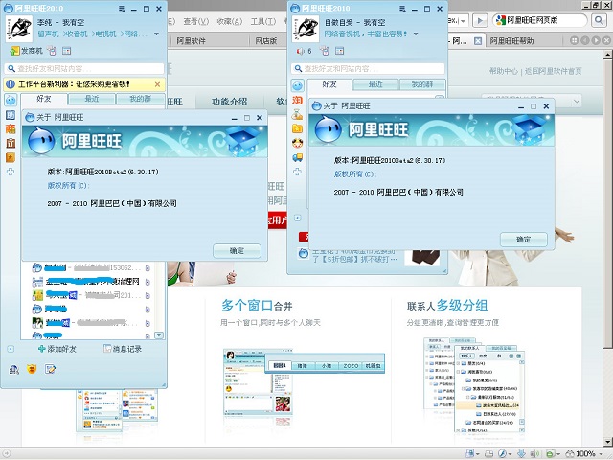This screenshot has width=613, height=460.
Task: Close the active browser tab with X
Action: point(478,40)
